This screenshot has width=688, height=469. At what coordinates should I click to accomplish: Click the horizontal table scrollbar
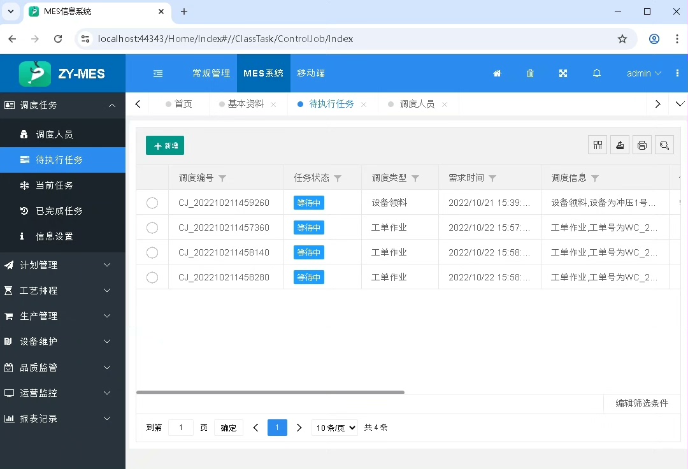click(x=270, y=392)
